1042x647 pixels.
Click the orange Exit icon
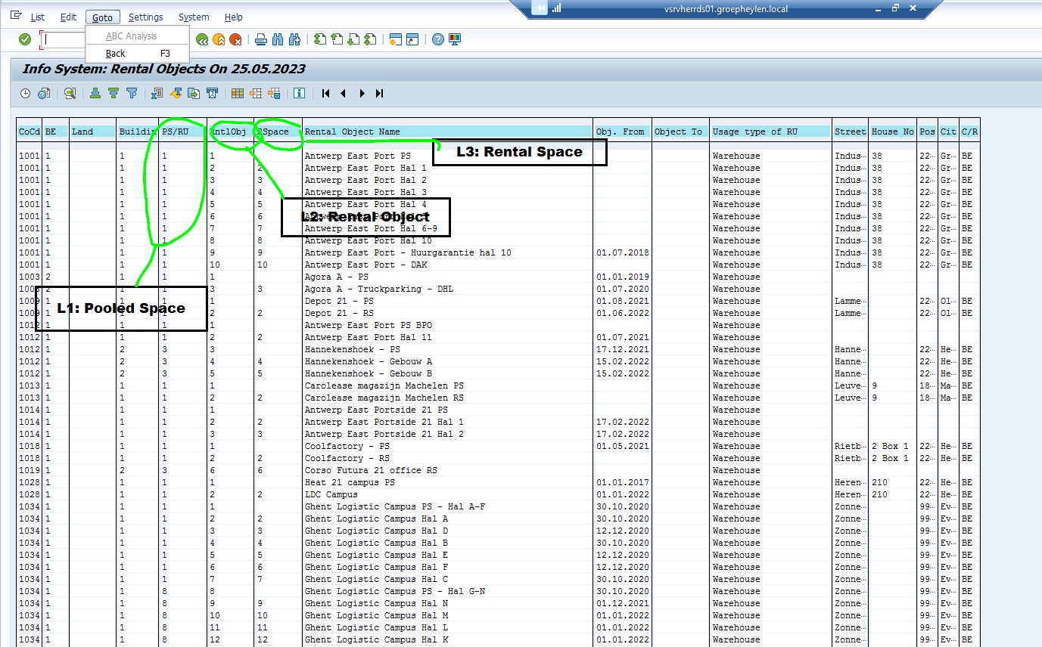tap(219, 39)
